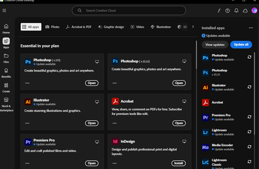Click desktop icon on Acrobat card
259x169 pixels.
pyautogui.click(x=184, y=101)
